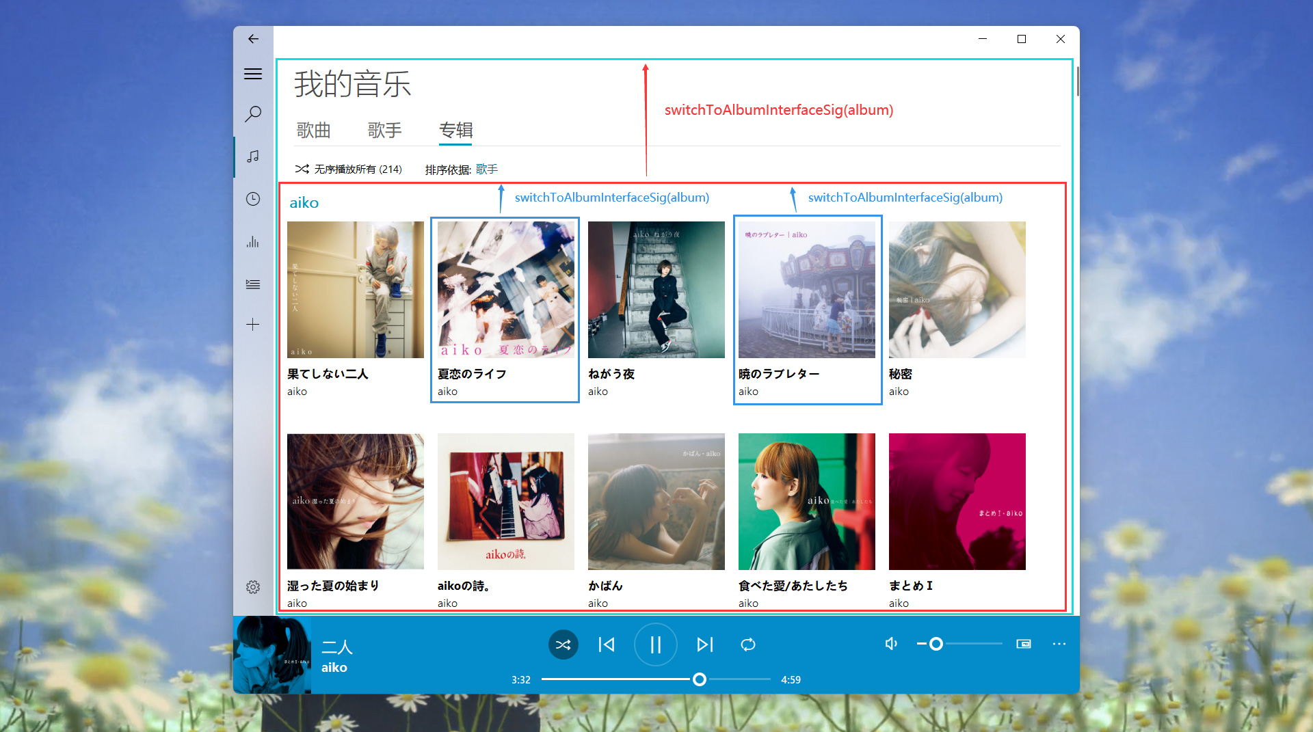Open the 果てしない二人 album cover
Viewport: 1313px width, 732px height.
[356, 290]
